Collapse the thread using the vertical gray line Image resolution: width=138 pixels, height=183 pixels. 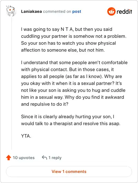[12, 84]
